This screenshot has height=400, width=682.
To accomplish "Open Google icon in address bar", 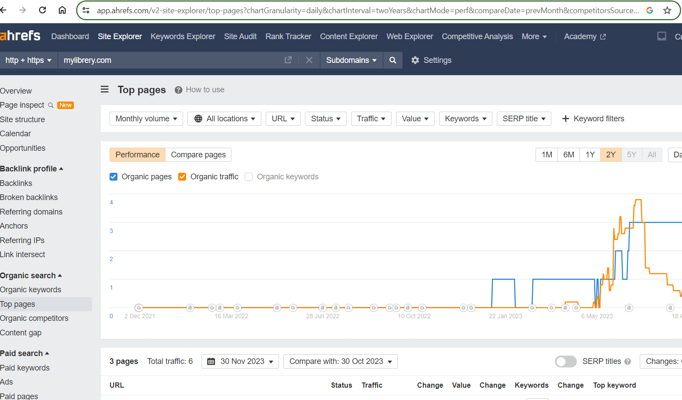I will (x=649, y=10).
